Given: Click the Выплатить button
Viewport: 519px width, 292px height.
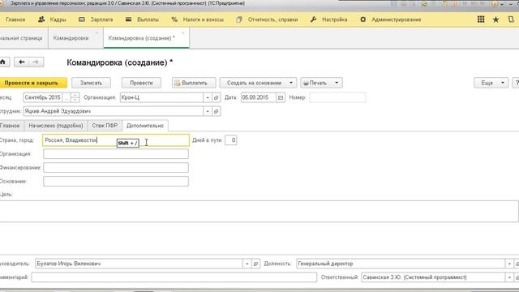Looking at the screenshot, I should tap(194, 83).
